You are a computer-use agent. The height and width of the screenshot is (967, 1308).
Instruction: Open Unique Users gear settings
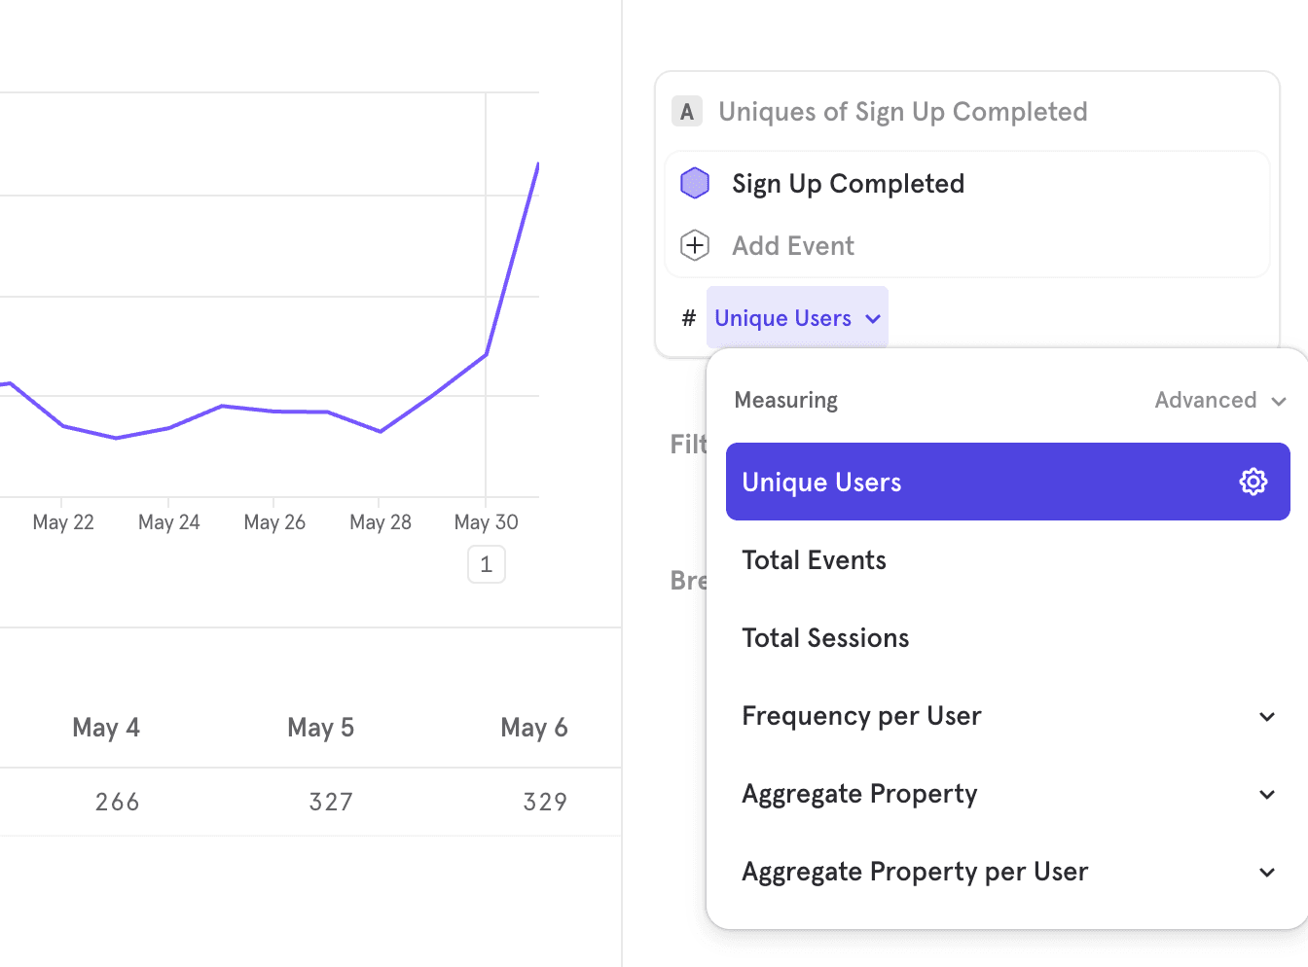(1253, 482)
